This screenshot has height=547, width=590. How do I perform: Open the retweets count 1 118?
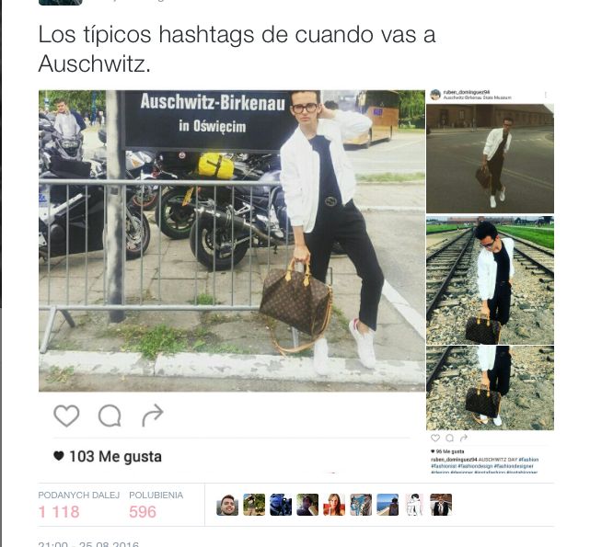[59, 512]
